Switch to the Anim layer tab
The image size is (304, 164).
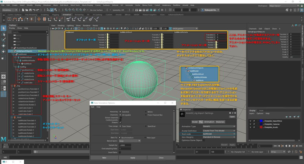pyautogui.click(x=261, y=111)
